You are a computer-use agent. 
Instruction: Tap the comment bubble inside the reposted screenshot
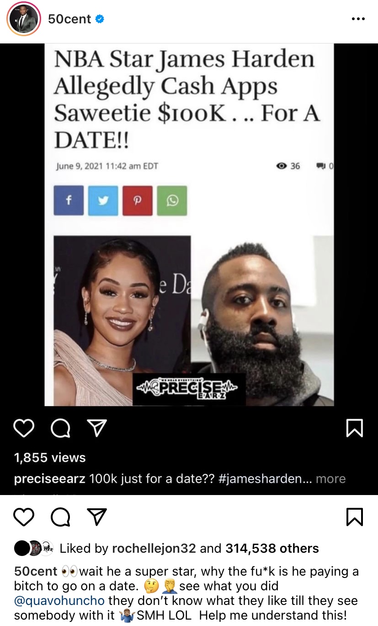click(60, 428)
